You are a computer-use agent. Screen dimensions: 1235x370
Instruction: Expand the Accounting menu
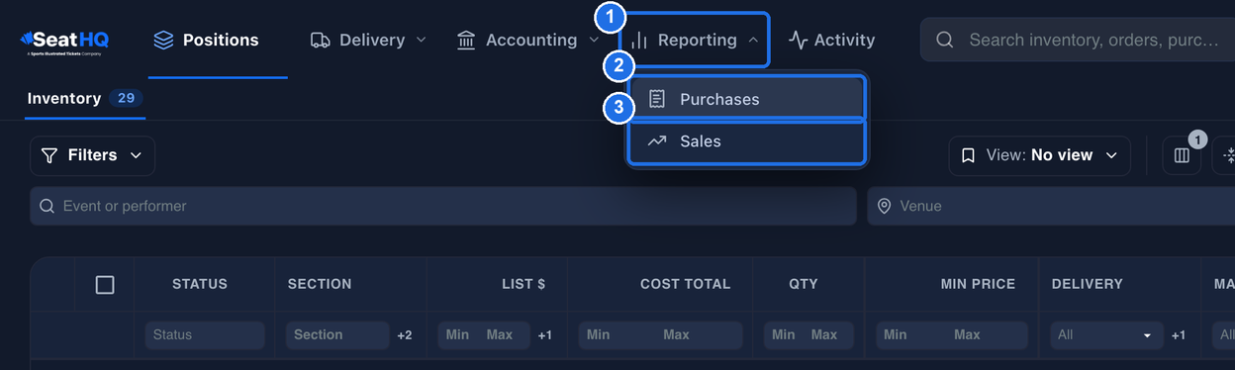(527, 40)
